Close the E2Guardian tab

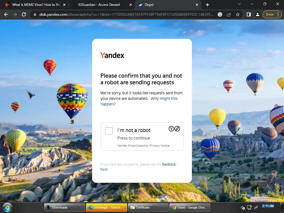point(131,5)
